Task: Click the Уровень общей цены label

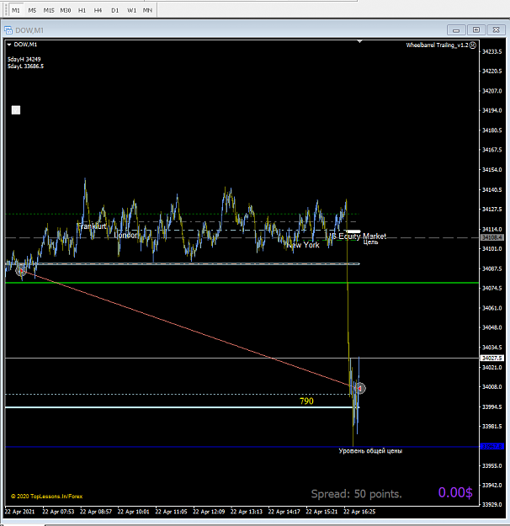Action: [x=370, y=451]
